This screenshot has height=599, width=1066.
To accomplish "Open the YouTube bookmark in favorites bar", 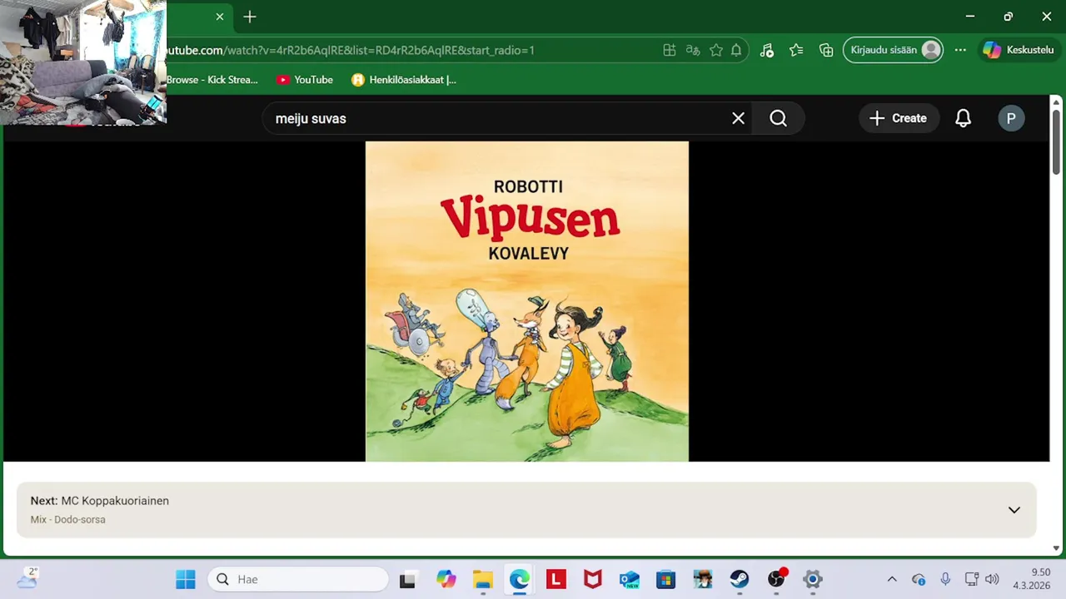I will coord(305,80).
